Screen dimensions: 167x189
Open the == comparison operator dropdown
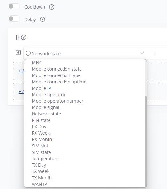[x=153, y=54]
